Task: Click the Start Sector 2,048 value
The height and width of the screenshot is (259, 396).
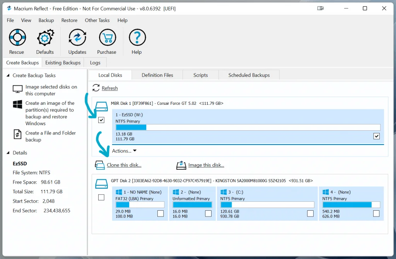Action: coord(48,201)
